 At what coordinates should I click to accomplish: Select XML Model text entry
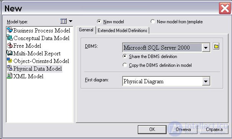(28, 76)
